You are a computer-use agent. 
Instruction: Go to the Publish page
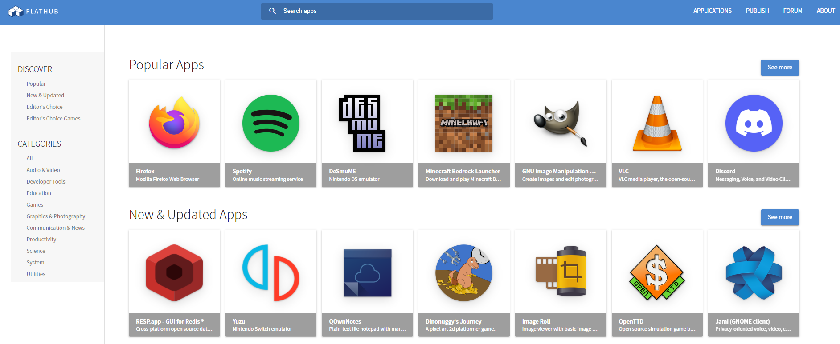(758, 11)
